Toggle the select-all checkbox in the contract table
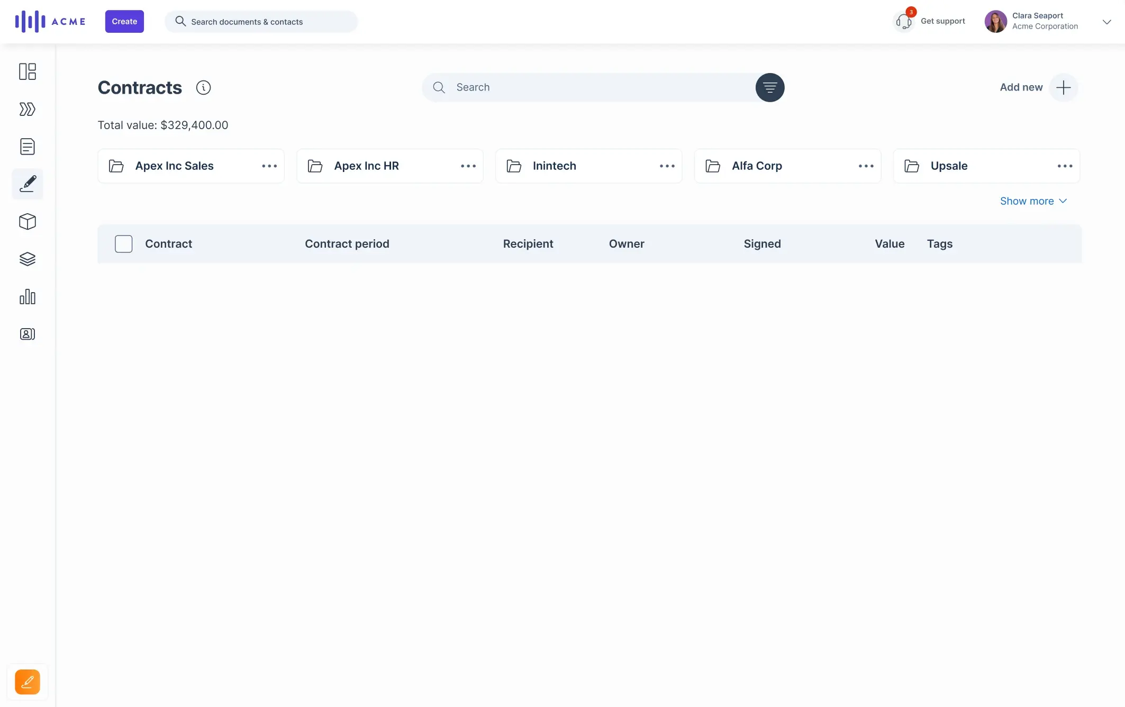1125x707 pixels. coord(123,244)
